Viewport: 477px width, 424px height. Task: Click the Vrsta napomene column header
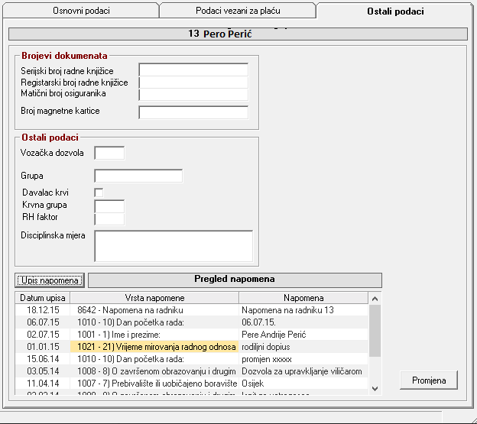[154, 298]
